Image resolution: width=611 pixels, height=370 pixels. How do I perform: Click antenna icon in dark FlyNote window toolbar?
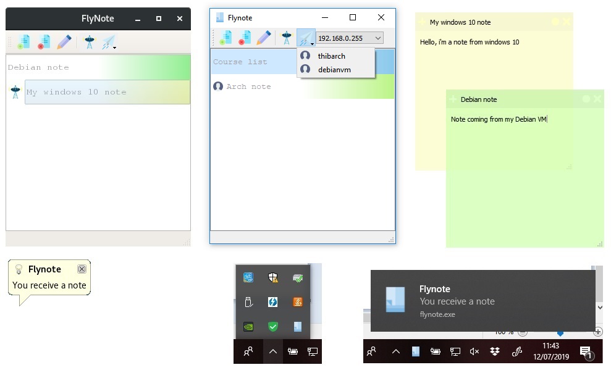click(89, 41)
